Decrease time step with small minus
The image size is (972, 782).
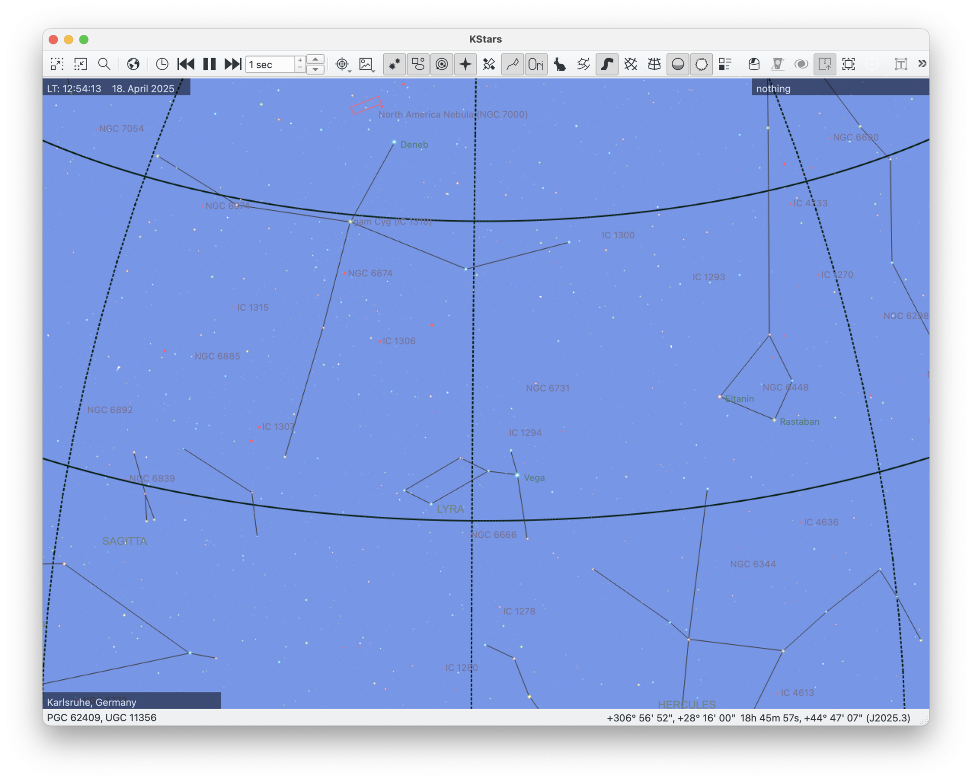pos(300,68)
